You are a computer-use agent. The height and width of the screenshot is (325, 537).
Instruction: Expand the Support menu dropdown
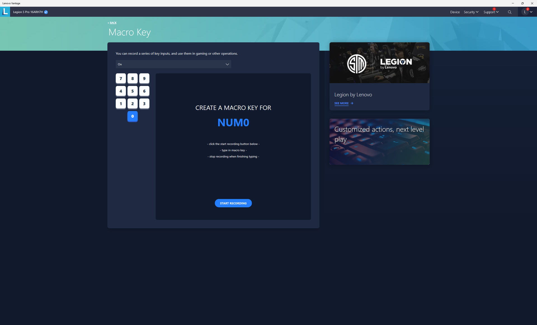(x=491, y=12)
